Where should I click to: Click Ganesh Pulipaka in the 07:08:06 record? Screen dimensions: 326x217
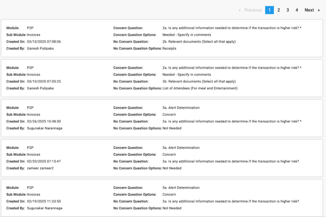[x=40, y=49]
